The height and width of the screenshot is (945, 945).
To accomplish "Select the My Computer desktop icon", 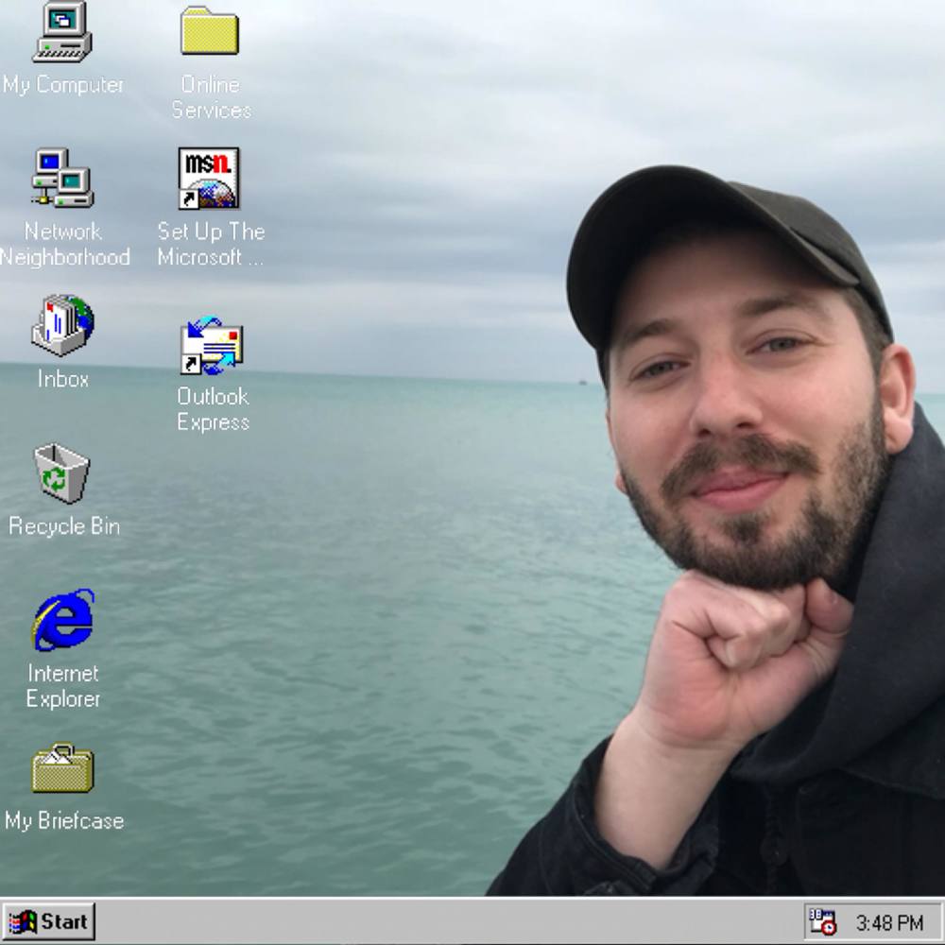I will coord(62,32).
